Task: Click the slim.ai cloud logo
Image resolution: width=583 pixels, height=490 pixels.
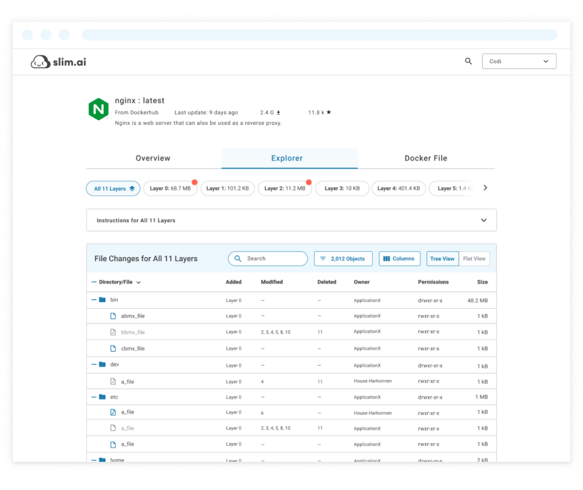Action: tap(40, 62)
